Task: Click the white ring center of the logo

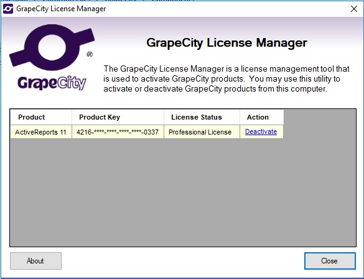Action: coord(52,47)
